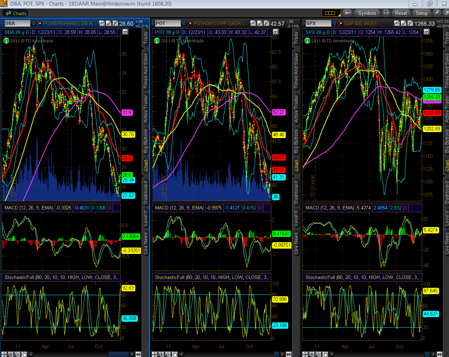Click the zoom-in magnifier below the DBA chart

click(x=10, y=354)
